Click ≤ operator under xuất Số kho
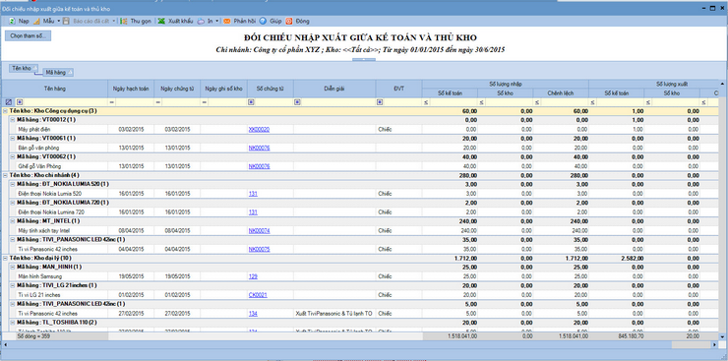Viewport: 728px width, 361px height. click(648, 102)
